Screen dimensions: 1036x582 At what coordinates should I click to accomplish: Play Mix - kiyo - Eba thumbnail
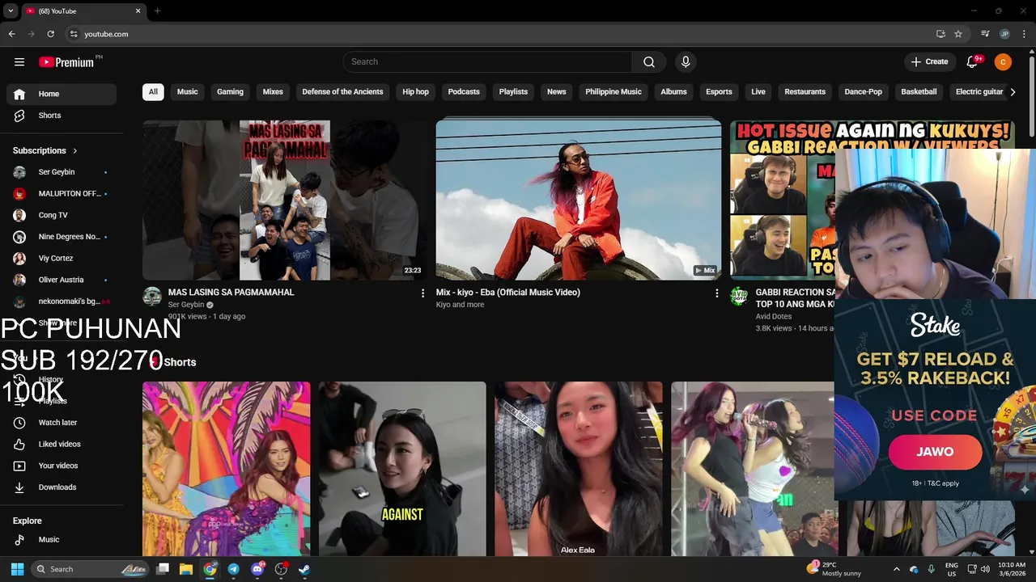tap(579, 200)
